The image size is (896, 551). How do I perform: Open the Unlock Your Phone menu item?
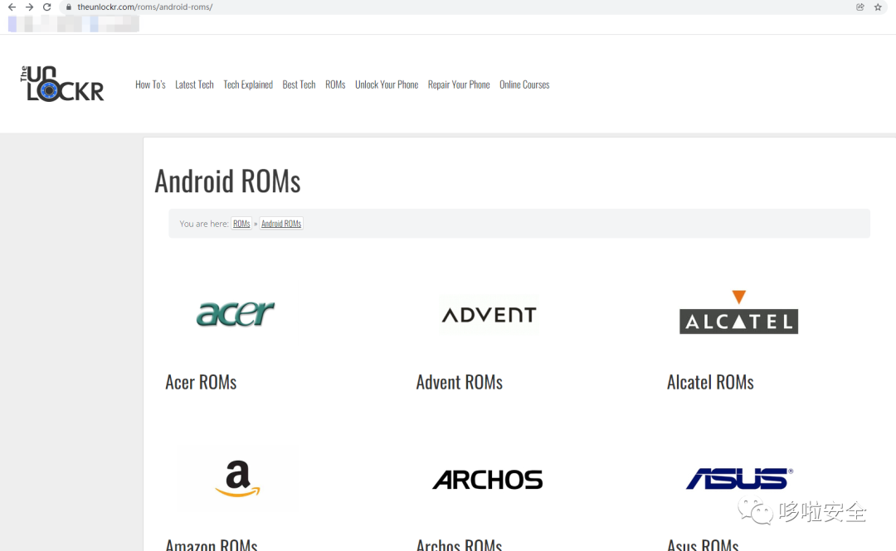tap(387, 85)
